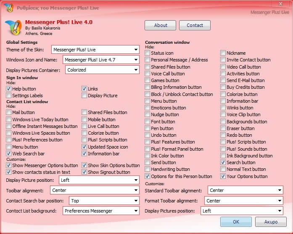
Task: Tick Invite Contact button checkbox
Action: click(223, 60)
